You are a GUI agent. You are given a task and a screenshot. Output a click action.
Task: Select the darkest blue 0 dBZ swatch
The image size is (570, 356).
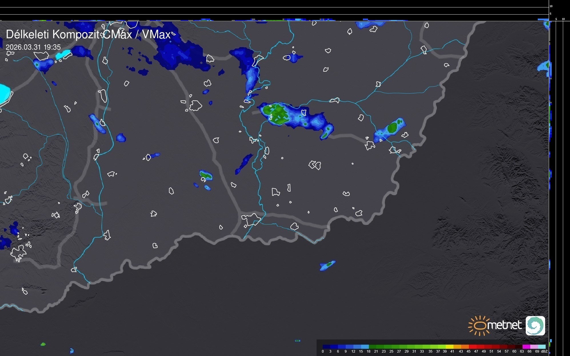coord(326,347)
